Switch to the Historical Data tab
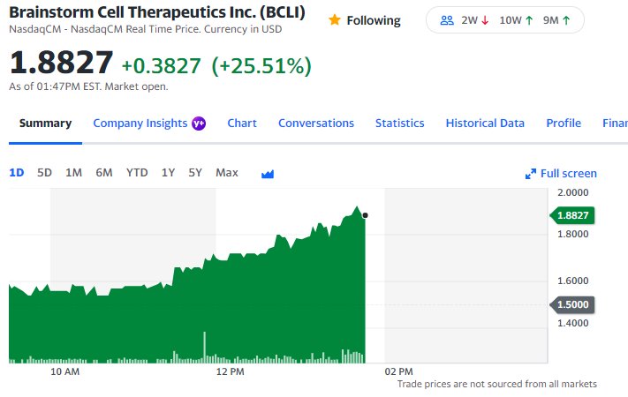 click(485, 124)
